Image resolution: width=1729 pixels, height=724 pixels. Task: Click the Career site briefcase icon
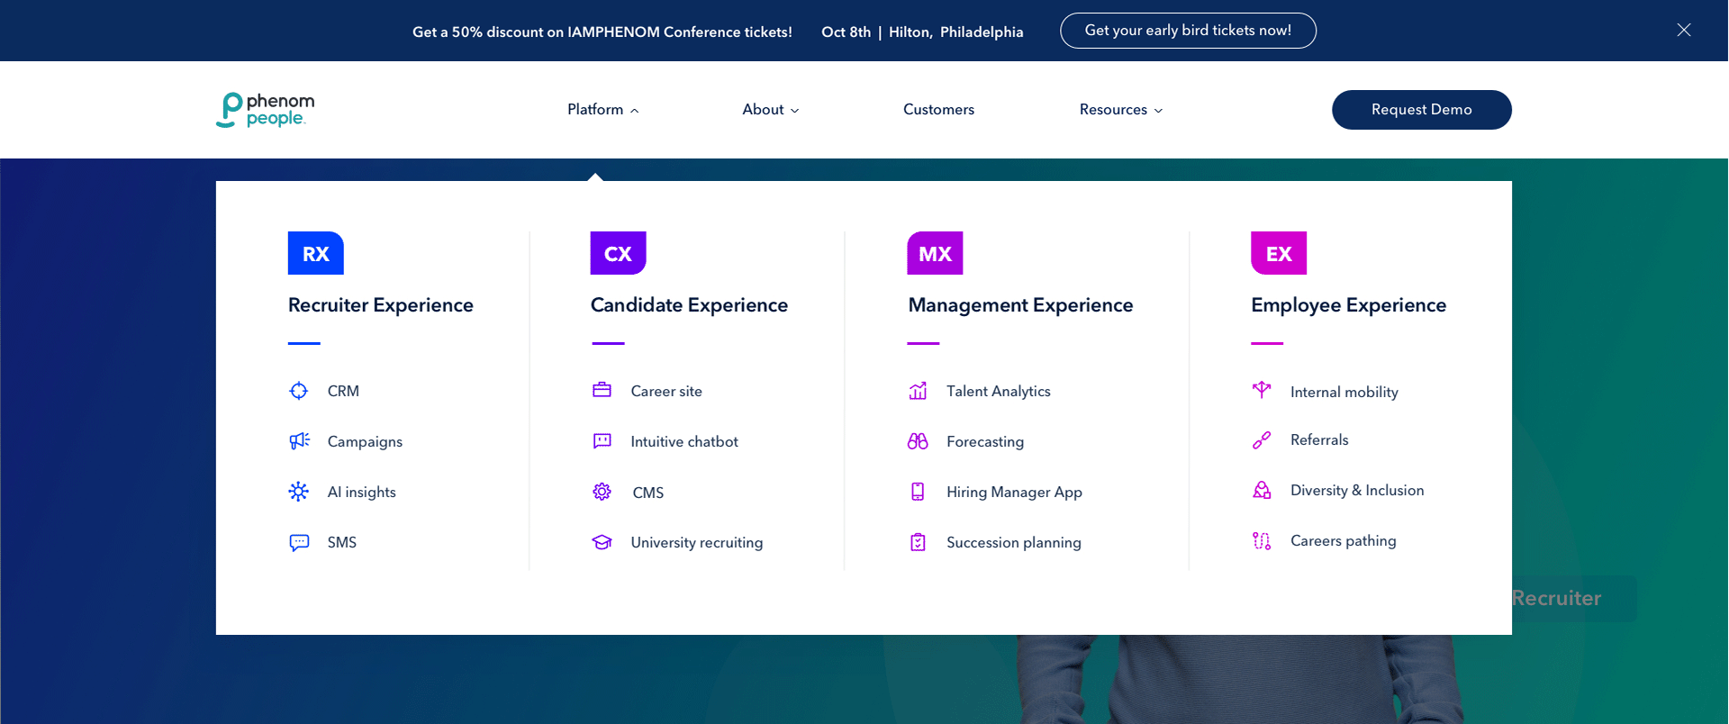(x=602, y=390)
